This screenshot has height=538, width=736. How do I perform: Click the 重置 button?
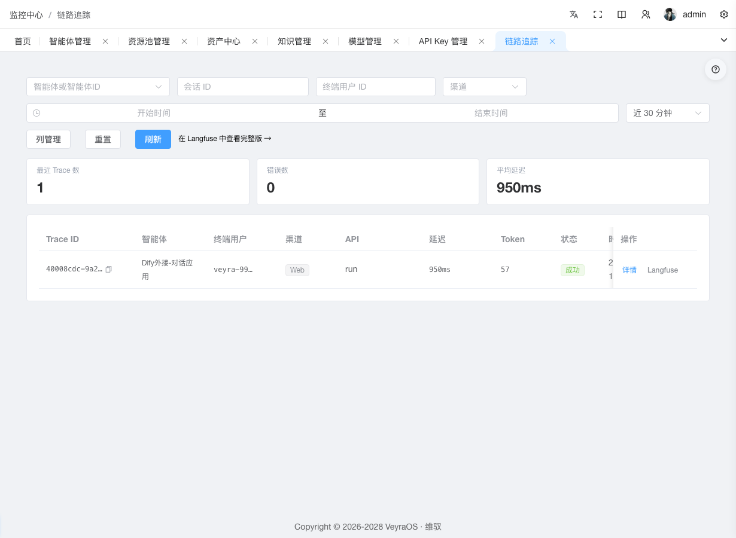click(103, 139)
